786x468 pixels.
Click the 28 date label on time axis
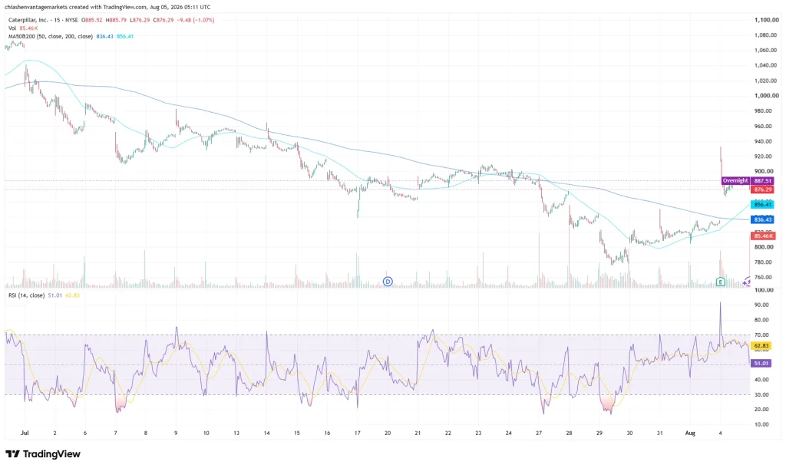tap(569, 433)
